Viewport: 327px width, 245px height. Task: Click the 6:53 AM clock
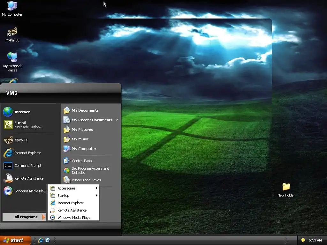(x=315, y=240)
